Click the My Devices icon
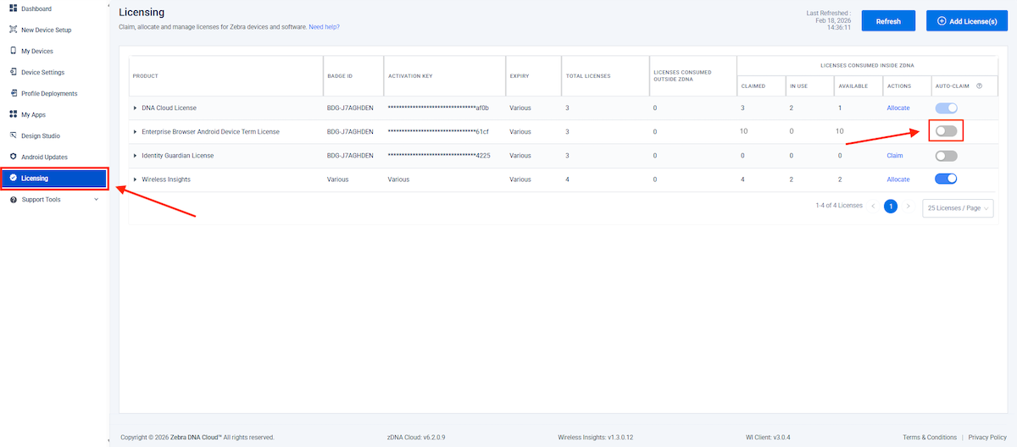Screen dimensions: 1017x447 pyautogui.click(x=14, y=51)
